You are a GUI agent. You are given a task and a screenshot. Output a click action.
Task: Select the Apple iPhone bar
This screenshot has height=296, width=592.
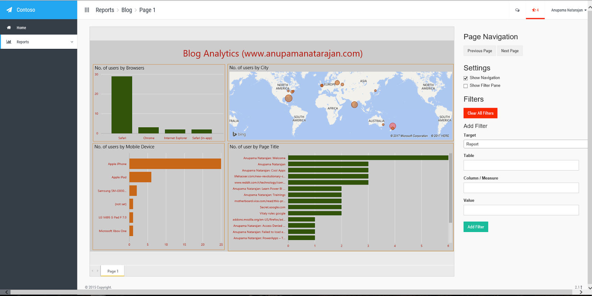(x=175, y=164)
